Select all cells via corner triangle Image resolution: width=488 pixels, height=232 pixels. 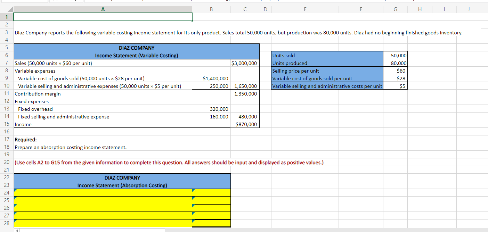7,10
